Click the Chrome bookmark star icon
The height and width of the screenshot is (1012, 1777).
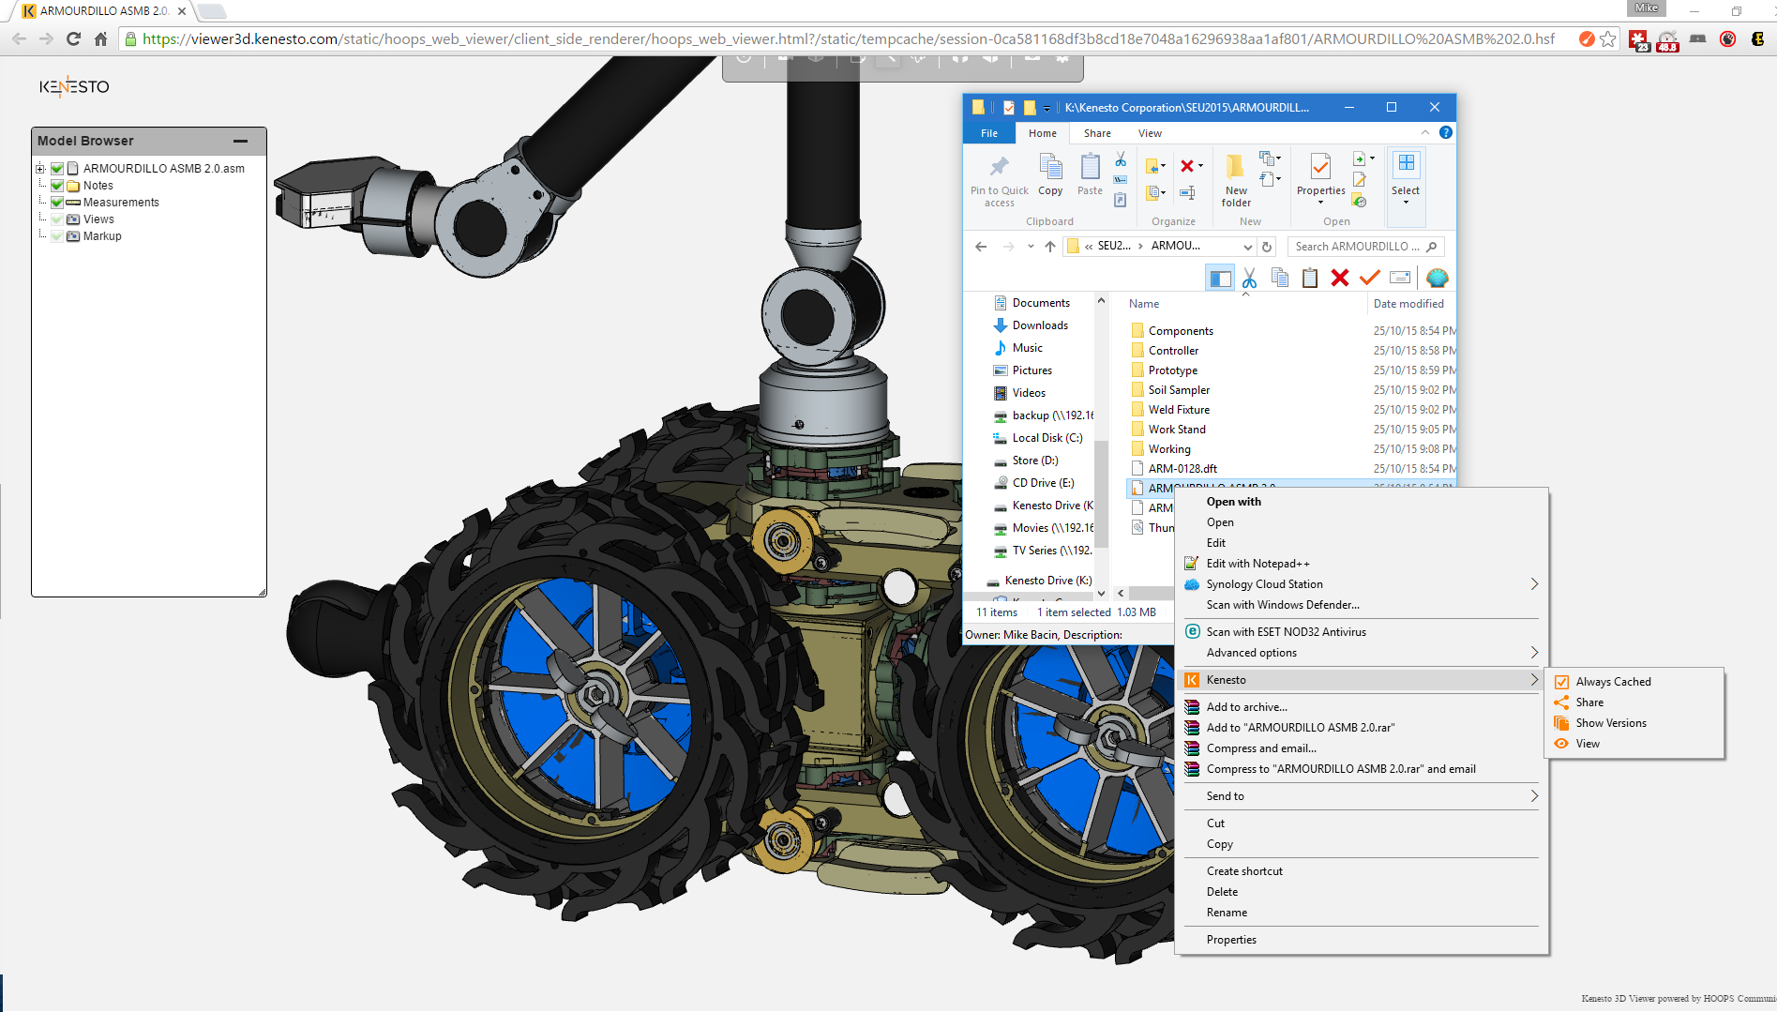1608,39
